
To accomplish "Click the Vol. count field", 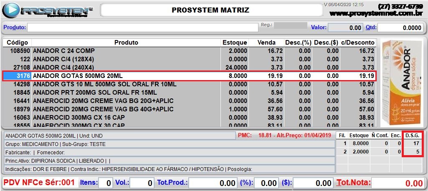I will pyautogui.click(x=142, y=183).
